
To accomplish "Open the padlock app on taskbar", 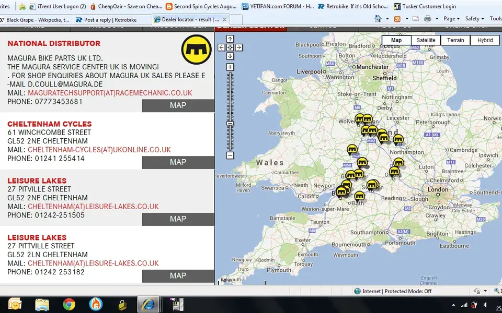I will pos(122,305).
